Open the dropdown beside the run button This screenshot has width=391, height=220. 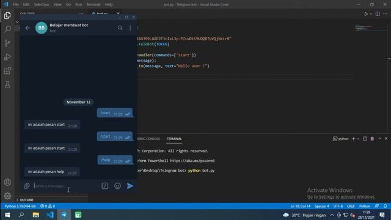pos(371,14)
